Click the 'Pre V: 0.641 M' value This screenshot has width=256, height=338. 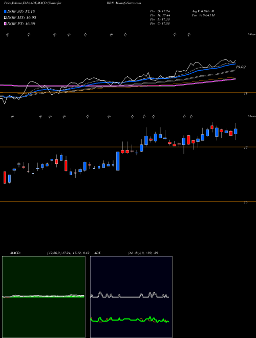tap(203, 15)
